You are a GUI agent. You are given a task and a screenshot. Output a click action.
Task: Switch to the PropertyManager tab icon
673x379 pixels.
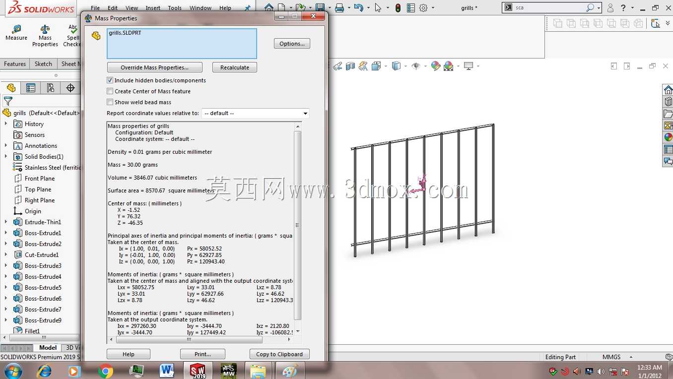click(31, 88)
